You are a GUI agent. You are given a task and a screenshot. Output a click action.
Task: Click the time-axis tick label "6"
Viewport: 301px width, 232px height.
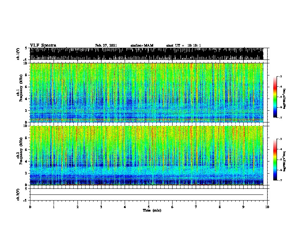(173, 207)
